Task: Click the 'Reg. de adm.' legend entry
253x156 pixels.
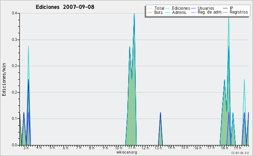Action: point(207,12)
